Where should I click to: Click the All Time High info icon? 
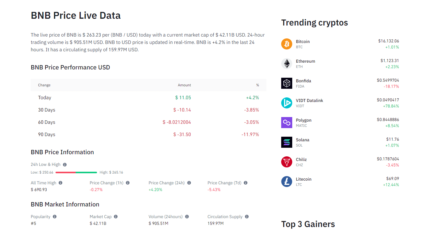pos(60,183)
